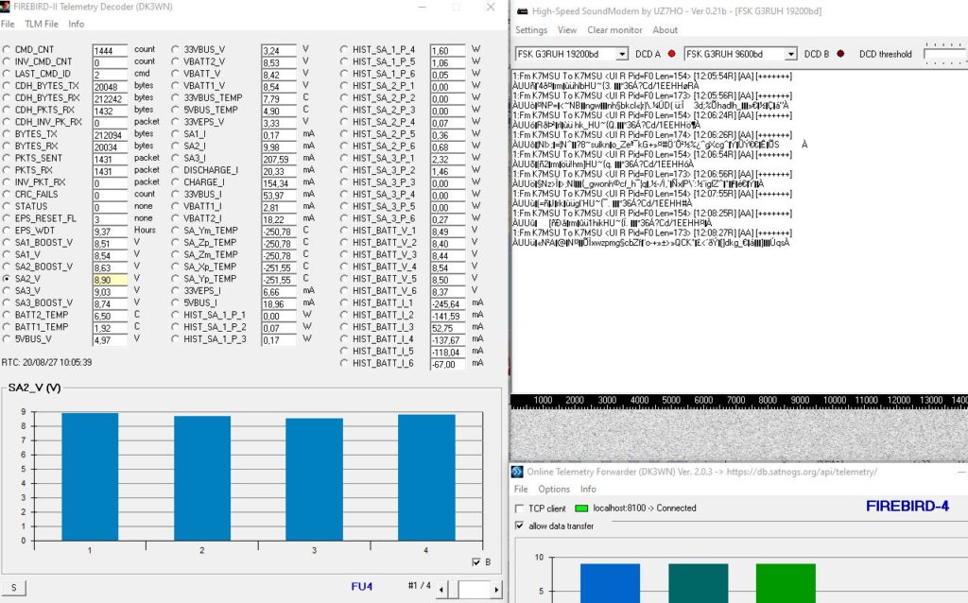Open File menu in Telemetry Forwarder

[x=521, y=490]
